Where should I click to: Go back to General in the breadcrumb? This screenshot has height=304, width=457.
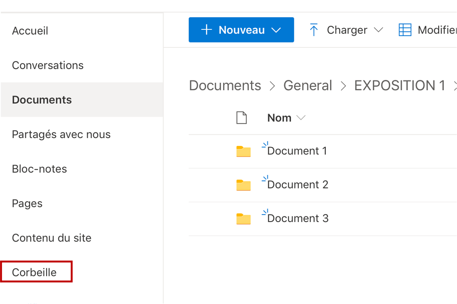tap(307, 86)
